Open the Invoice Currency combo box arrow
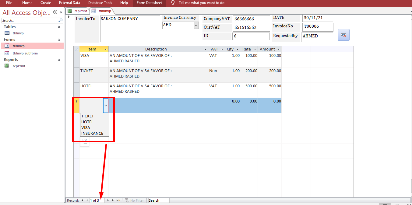This screenshot has width=412, height=205. click(x=196, y=26)
